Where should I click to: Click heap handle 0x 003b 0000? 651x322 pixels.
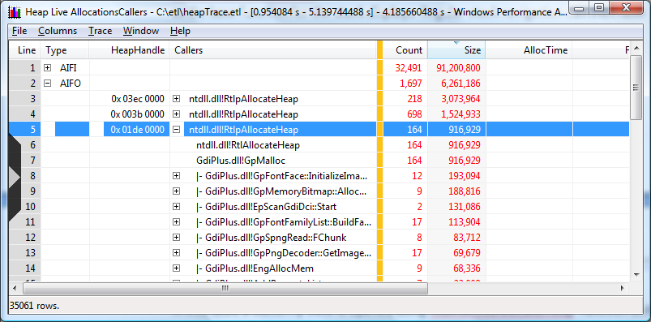tap(138, 114)
